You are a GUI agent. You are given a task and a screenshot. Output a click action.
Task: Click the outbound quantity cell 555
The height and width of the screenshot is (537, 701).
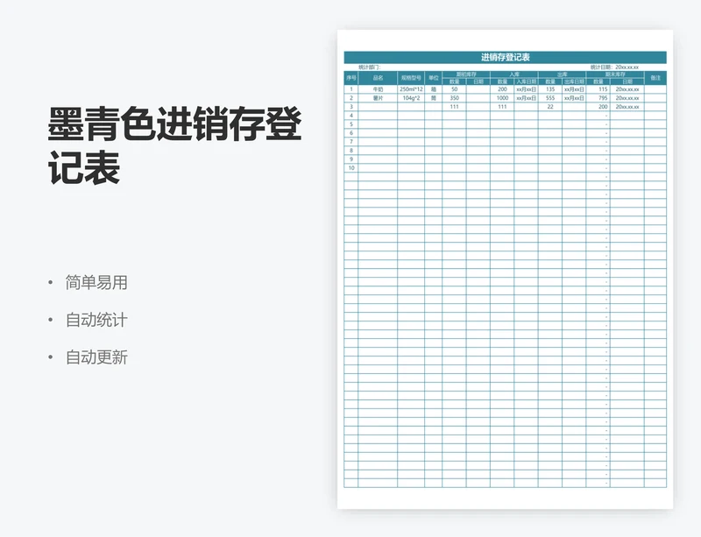tap(550, 98)
